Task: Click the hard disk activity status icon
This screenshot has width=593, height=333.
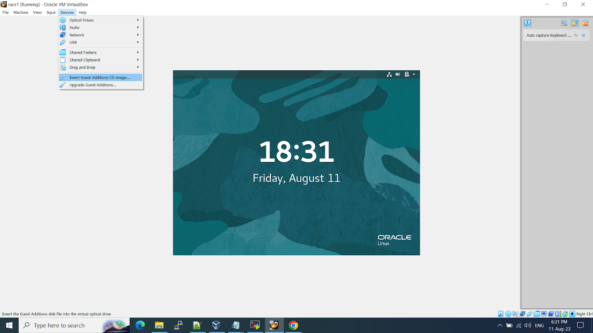Action: coord(501,314)
